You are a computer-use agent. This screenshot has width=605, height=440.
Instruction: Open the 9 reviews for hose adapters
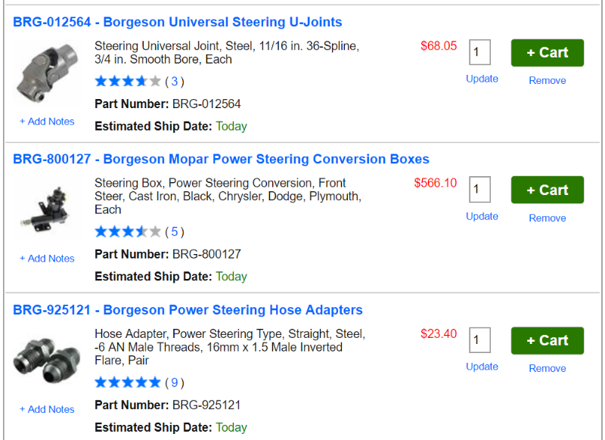[175, 383]
